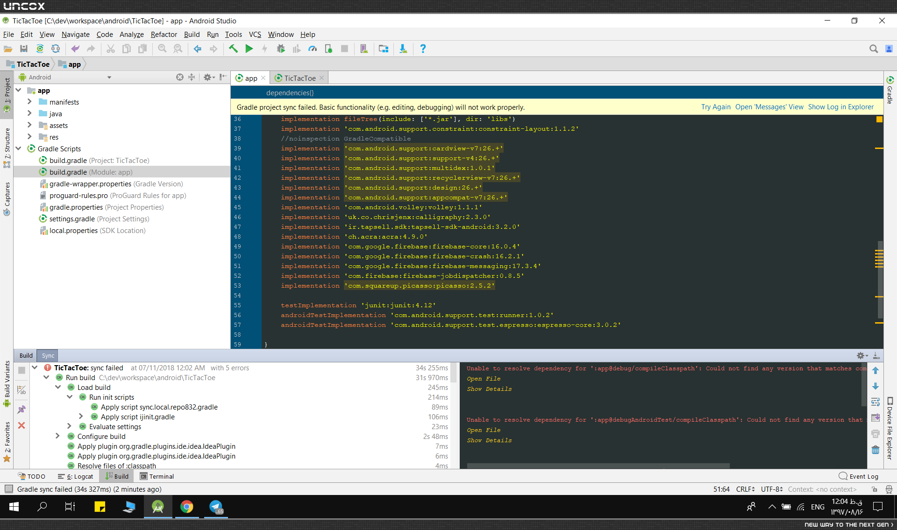Open Chrome from the Windows taskbar
897x530 pixels.
(187, 507)
